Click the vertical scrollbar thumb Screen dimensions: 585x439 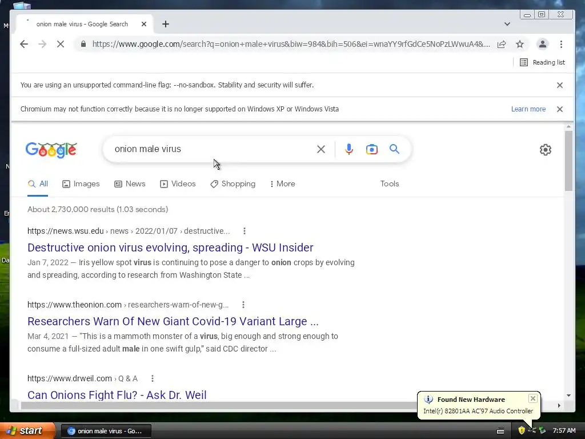tap(568, 161)
